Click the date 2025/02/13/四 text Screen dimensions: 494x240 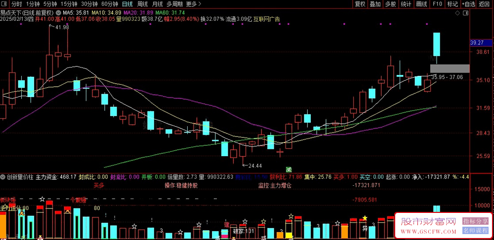point(17,19)
